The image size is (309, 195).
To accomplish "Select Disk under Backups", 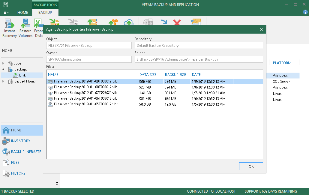I will (x=22, y=75).
